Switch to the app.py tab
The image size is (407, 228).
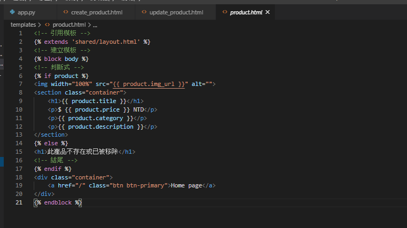pyautogui.click(x=26, y=12)
